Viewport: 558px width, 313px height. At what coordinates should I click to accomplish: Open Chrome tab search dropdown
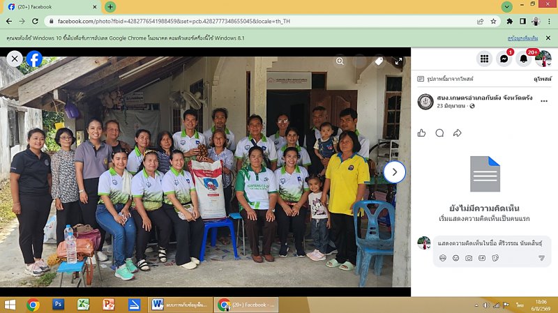click(x=506, y=7)
